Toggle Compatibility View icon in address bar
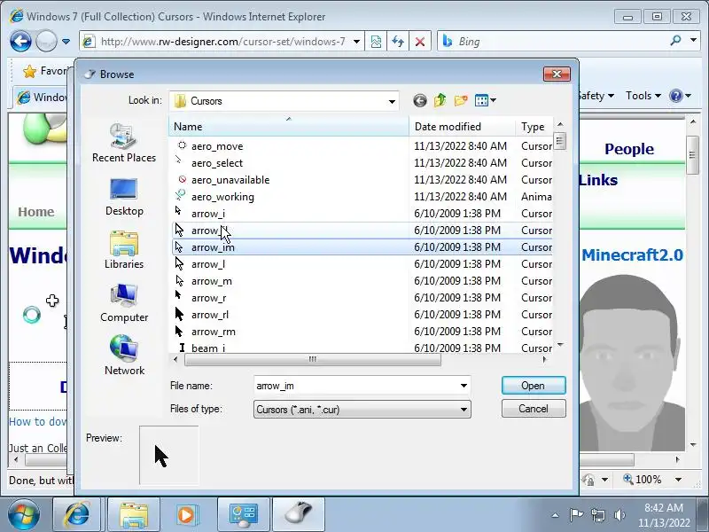Image resolution: width=709 pixels, height=532 pixels. click(x=376, y=42)
